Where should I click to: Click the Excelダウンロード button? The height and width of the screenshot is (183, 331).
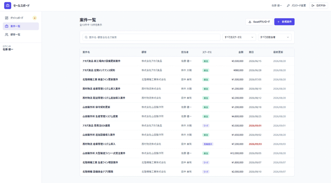[x=259, y=22]
